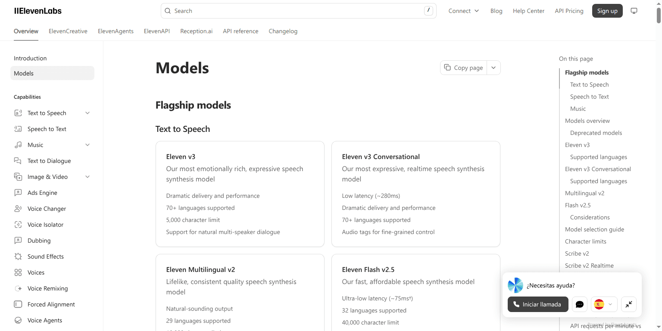
Task: Click the Iniciar llamada button
Action: [x=538, y=304]
